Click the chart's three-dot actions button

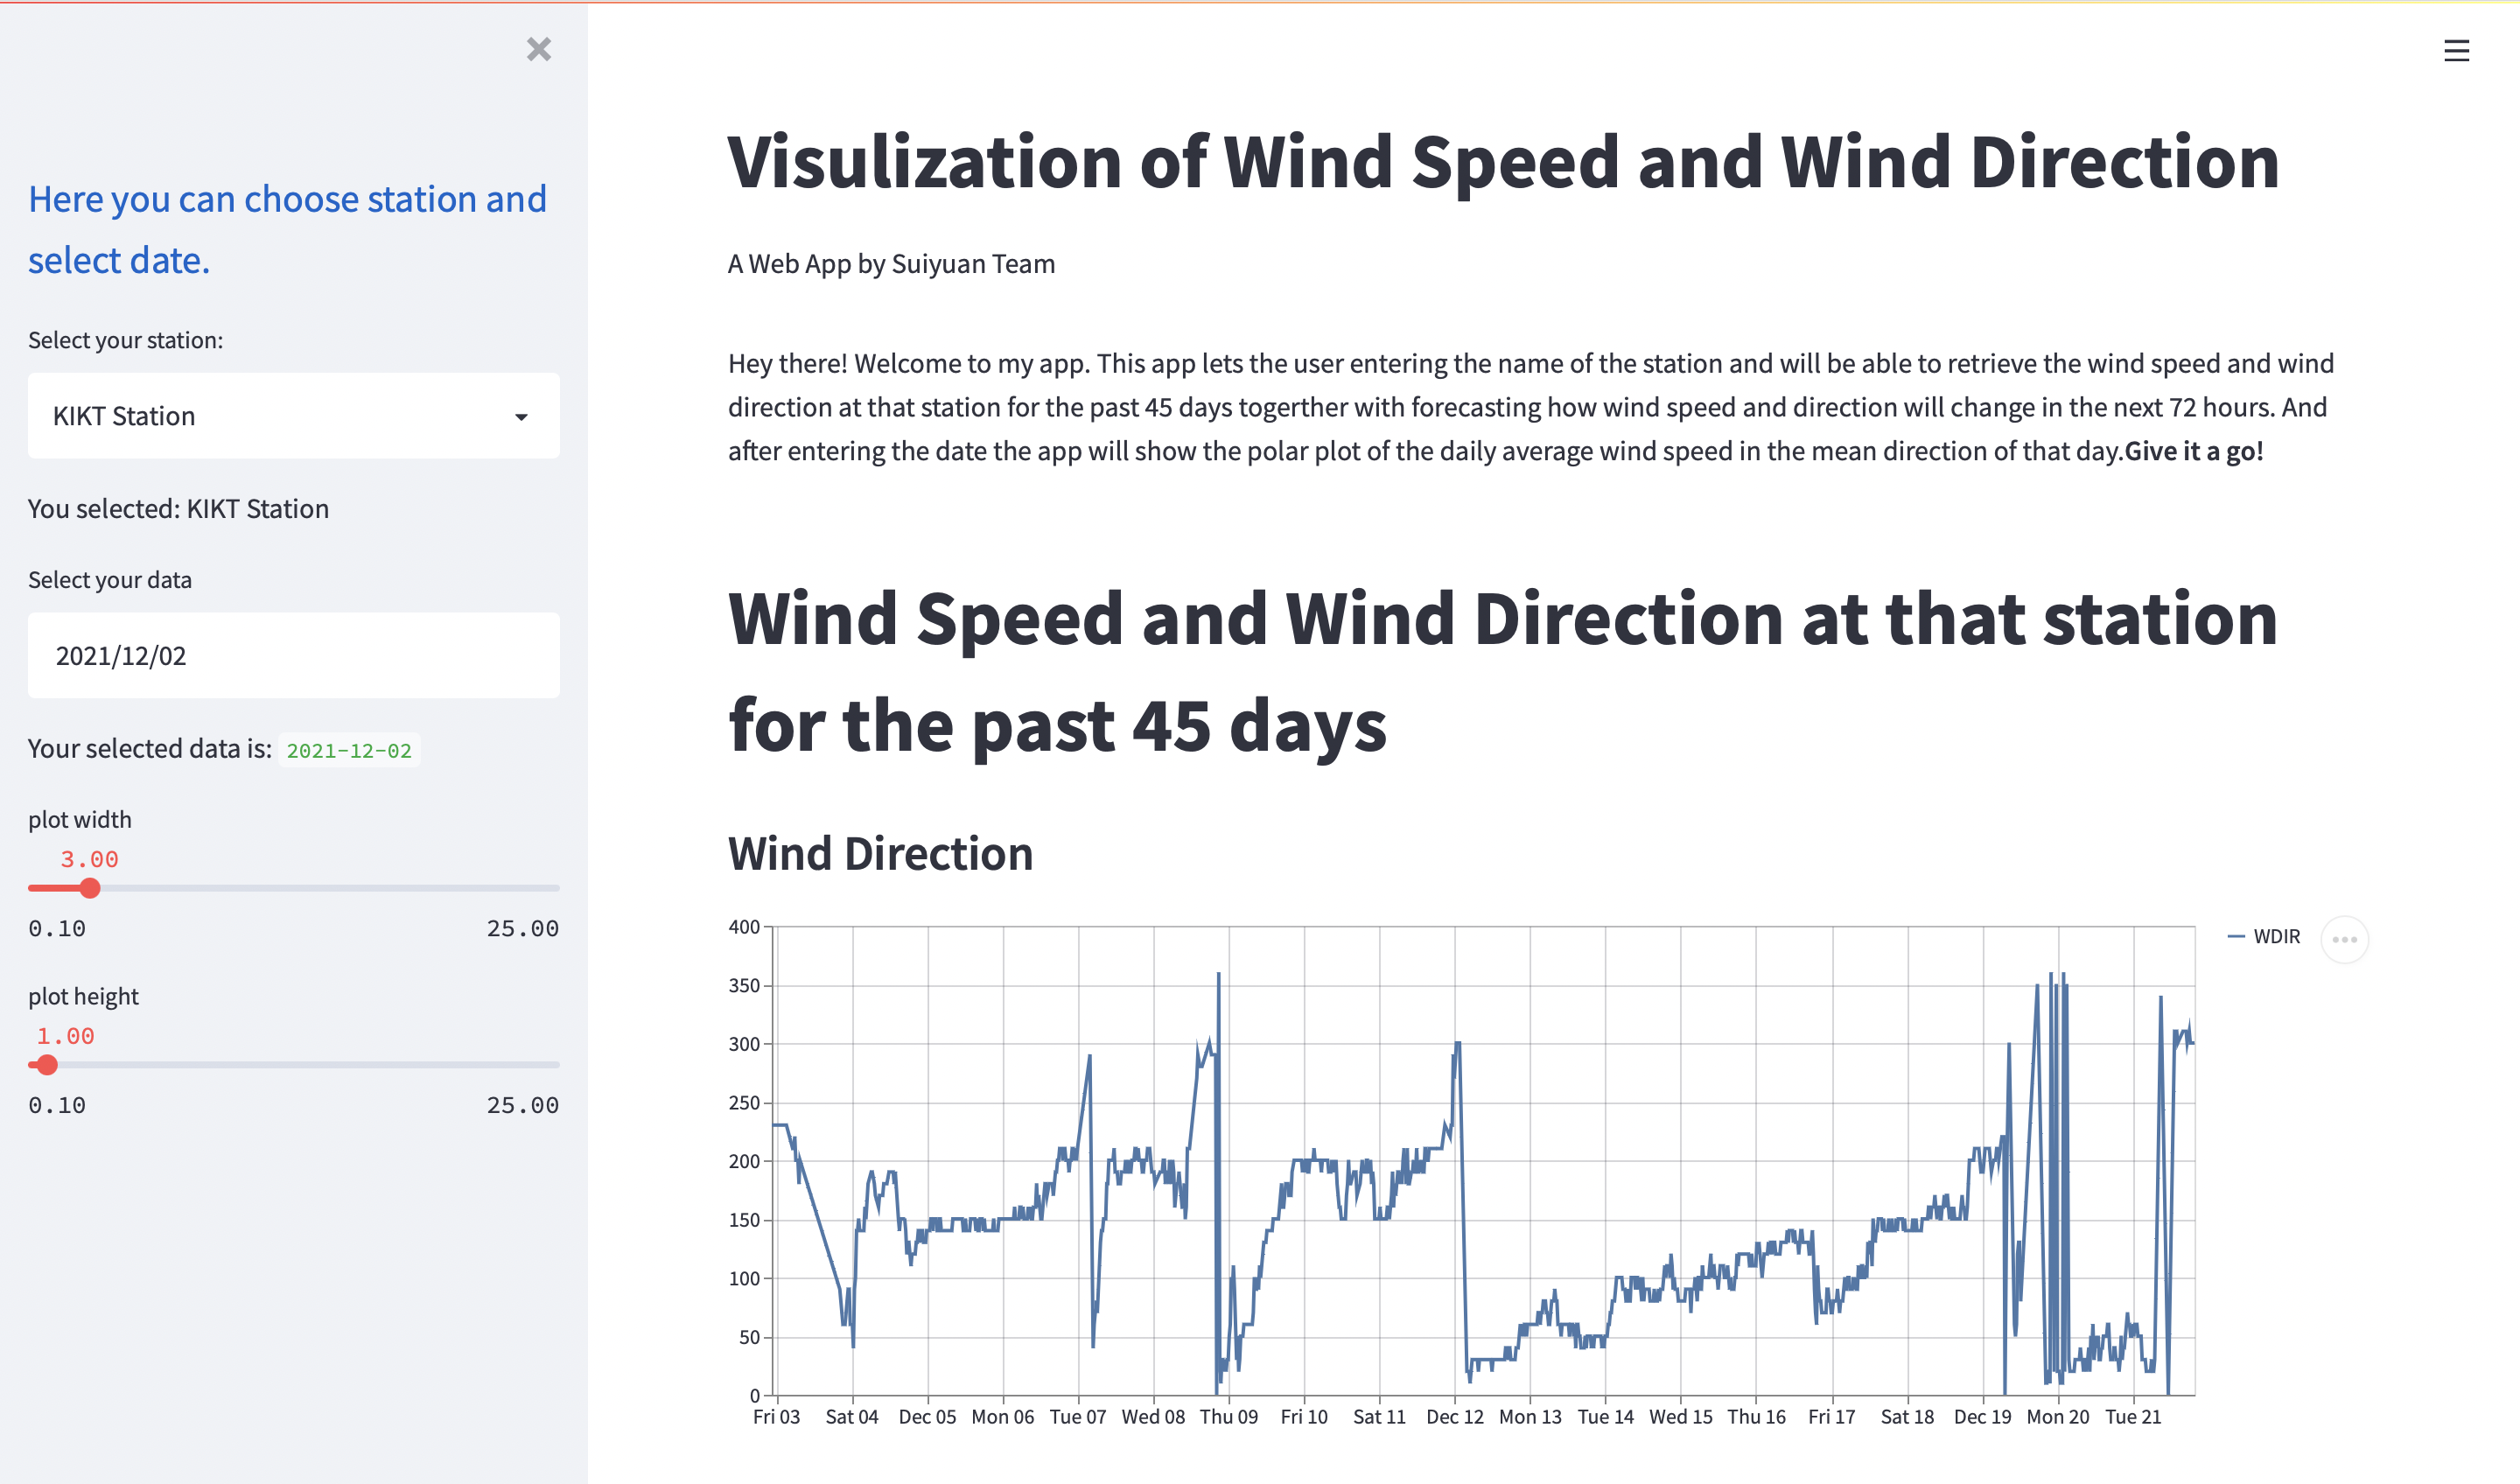[x=2344, y=939]
